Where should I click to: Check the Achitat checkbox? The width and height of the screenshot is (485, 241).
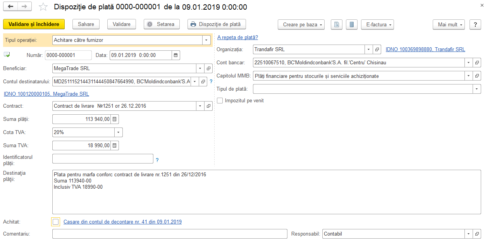56,222
